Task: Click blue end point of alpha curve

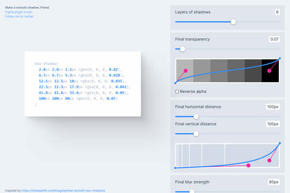Action: (x=280, y=58)
